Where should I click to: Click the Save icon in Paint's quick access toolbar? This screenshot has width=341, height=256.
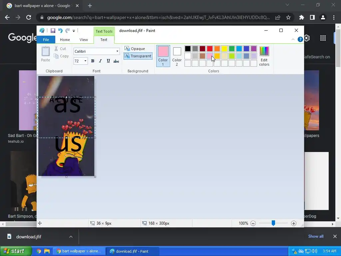53,31
